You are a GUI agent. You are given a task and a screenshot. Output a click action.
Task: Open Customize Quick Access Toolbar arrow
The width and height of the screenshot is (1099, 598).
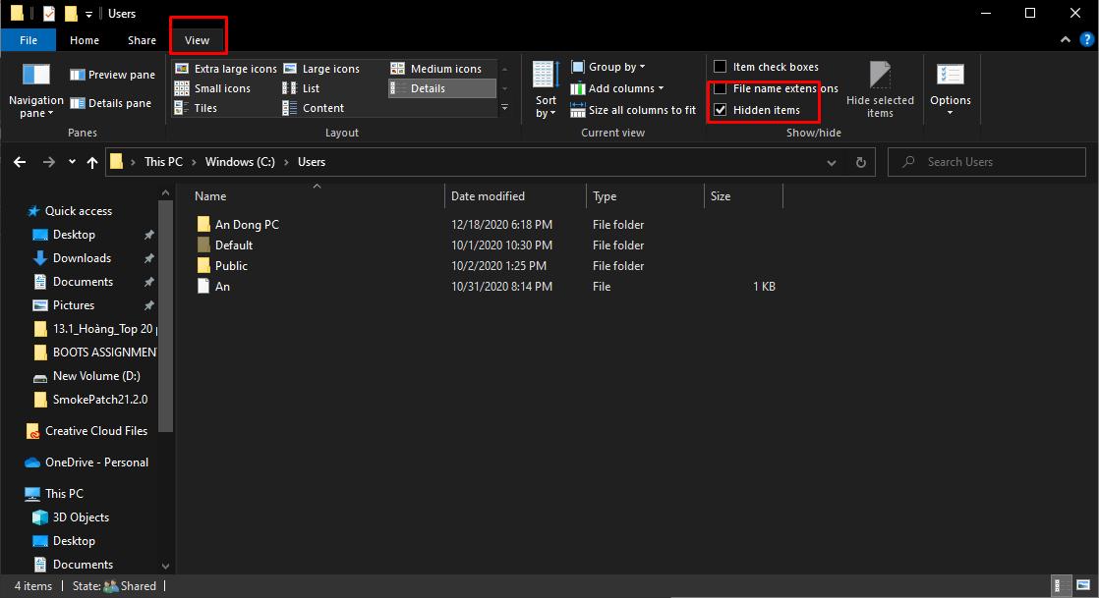tap(88, 14)
